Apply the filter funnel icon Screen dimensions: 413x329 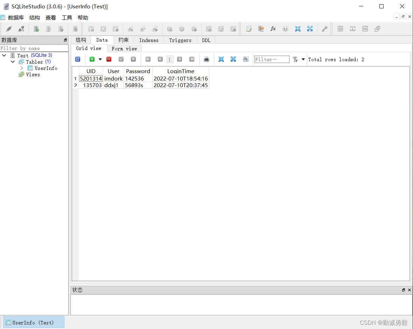coord(295,59)
